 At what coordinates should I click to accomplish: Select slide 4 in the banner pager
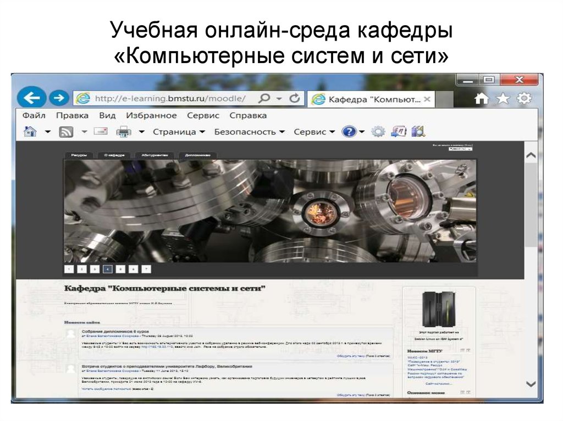coord(107,269)
